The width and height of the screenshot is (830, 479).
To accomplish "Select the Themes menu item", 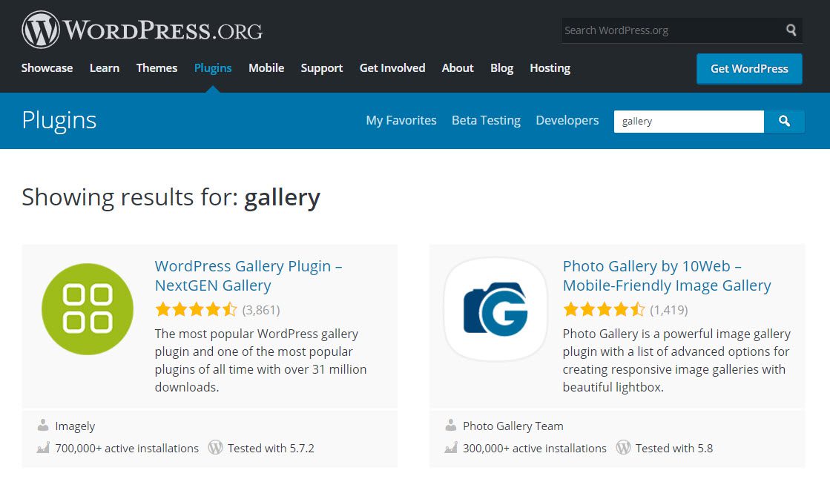I will pos(157,67).
